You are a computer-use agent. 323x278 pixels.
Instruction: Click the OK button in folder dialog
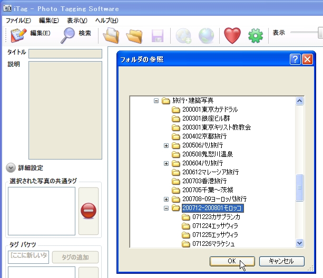pos(232,261)
